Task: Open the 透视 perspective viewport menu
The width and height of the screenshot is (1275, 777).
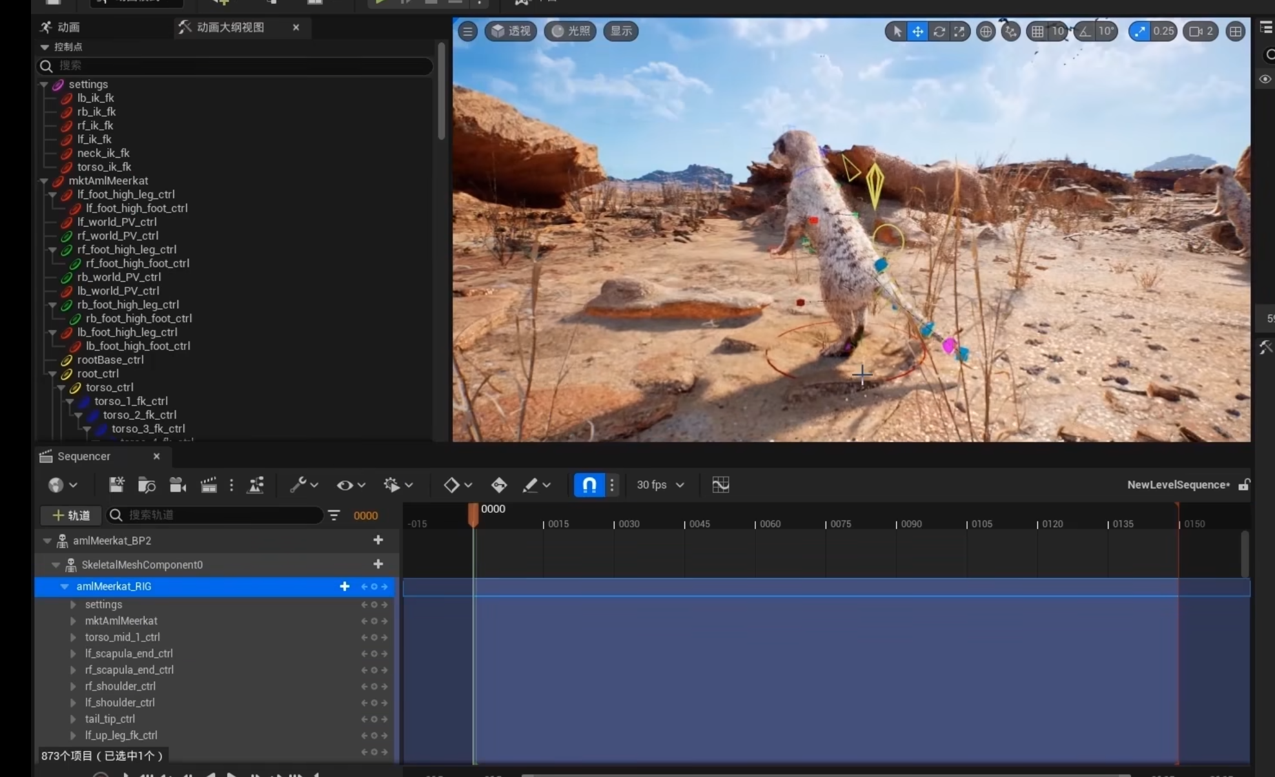Action: [x=511, y=31]
